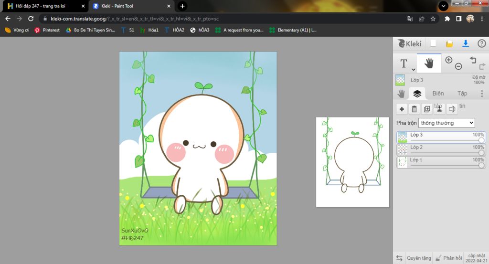
Task: Open the three-dot more options menu
Action: [482, 94]
